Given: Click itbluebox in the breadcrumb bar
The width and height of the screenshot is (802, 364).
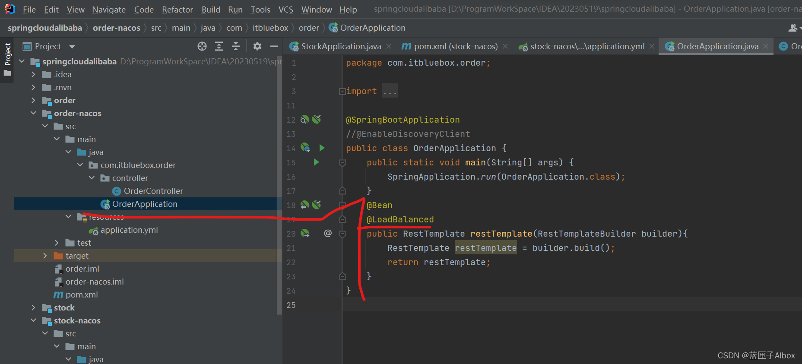Looking at the screenshot, I should point(270,28).
